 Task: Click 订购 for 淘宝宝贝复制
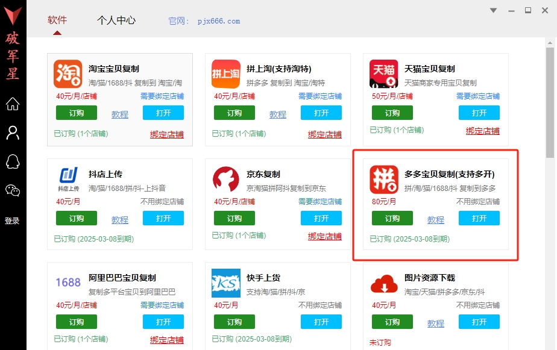pos(77,113)
